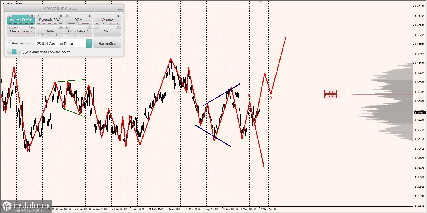Click the 1.31175 price axis label

[x=420, y=168]
